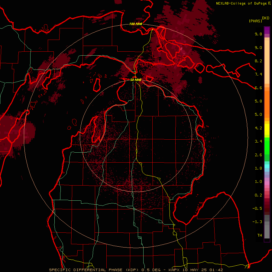Click the KAPX radar site identifier
Screen dimensions: 272x272
(174, 270)
